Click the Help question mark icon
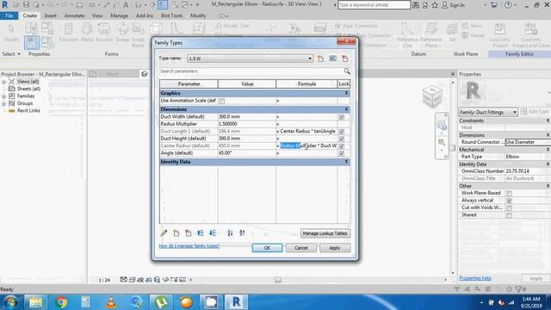This screenshot has width=551, height=310. point(508,5)
